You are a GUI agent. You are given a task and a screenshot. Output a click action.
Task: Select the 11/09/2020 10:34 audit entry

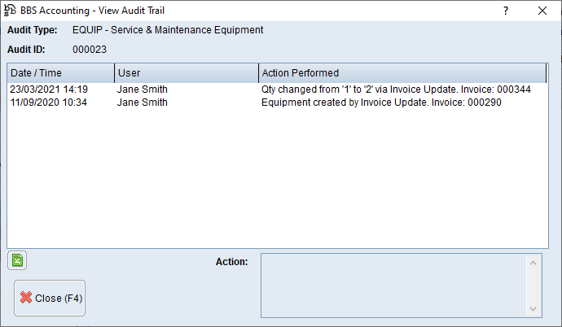click(49, 102)
